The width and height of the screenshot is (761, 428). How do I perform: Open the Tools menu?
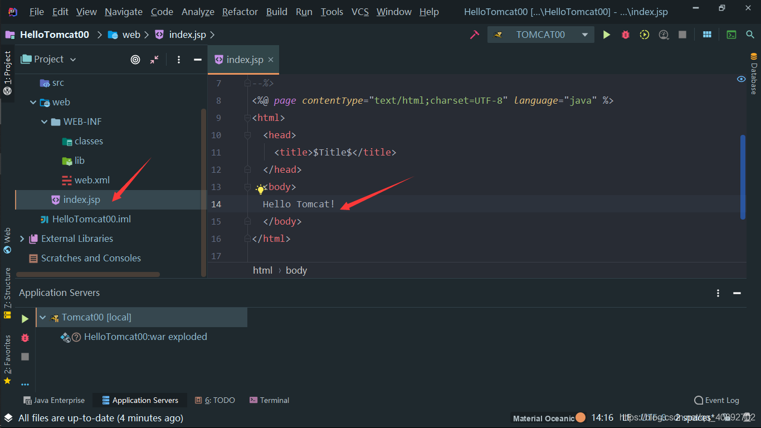(332, 12)
